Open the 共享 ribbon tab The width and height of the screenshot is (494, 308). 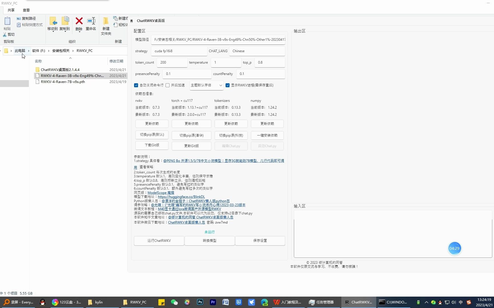click(x=11, y=10)
